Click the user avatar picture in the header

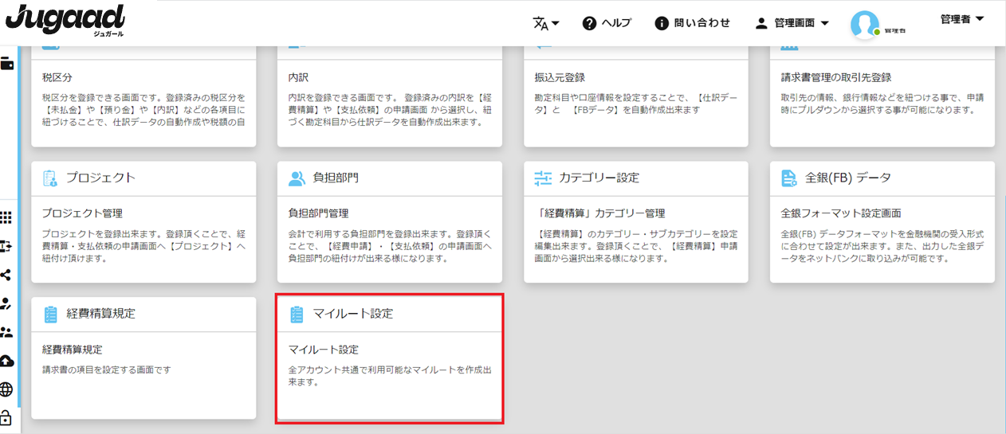click(x=865, y=25)
